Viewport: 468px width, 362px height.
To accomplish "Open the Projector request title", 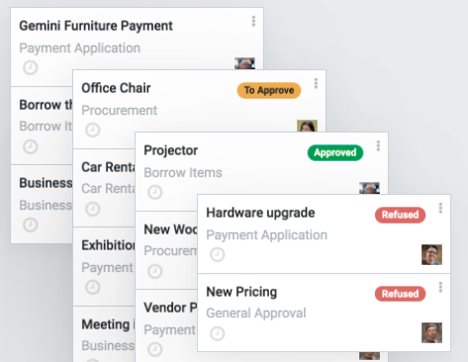I will click(171, 150).
